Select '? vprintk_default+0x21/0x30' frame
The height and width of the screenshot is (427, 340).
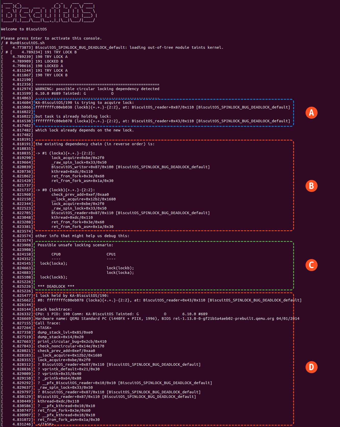[69, 369]
